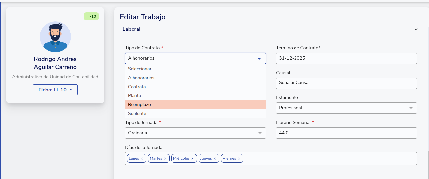The image size is (429, 179).
Task: Remove the Martes day tag
Action: point(165,159)
